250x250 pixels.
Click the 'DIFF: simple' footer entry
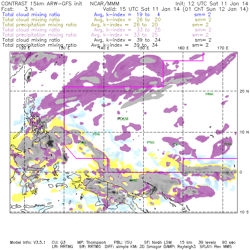[119, 247]
